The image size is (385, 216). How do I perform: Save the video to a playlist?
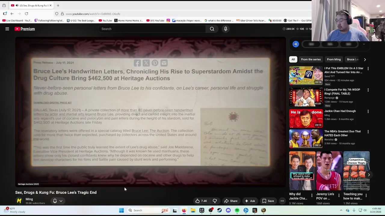click(x=268, y=201)
